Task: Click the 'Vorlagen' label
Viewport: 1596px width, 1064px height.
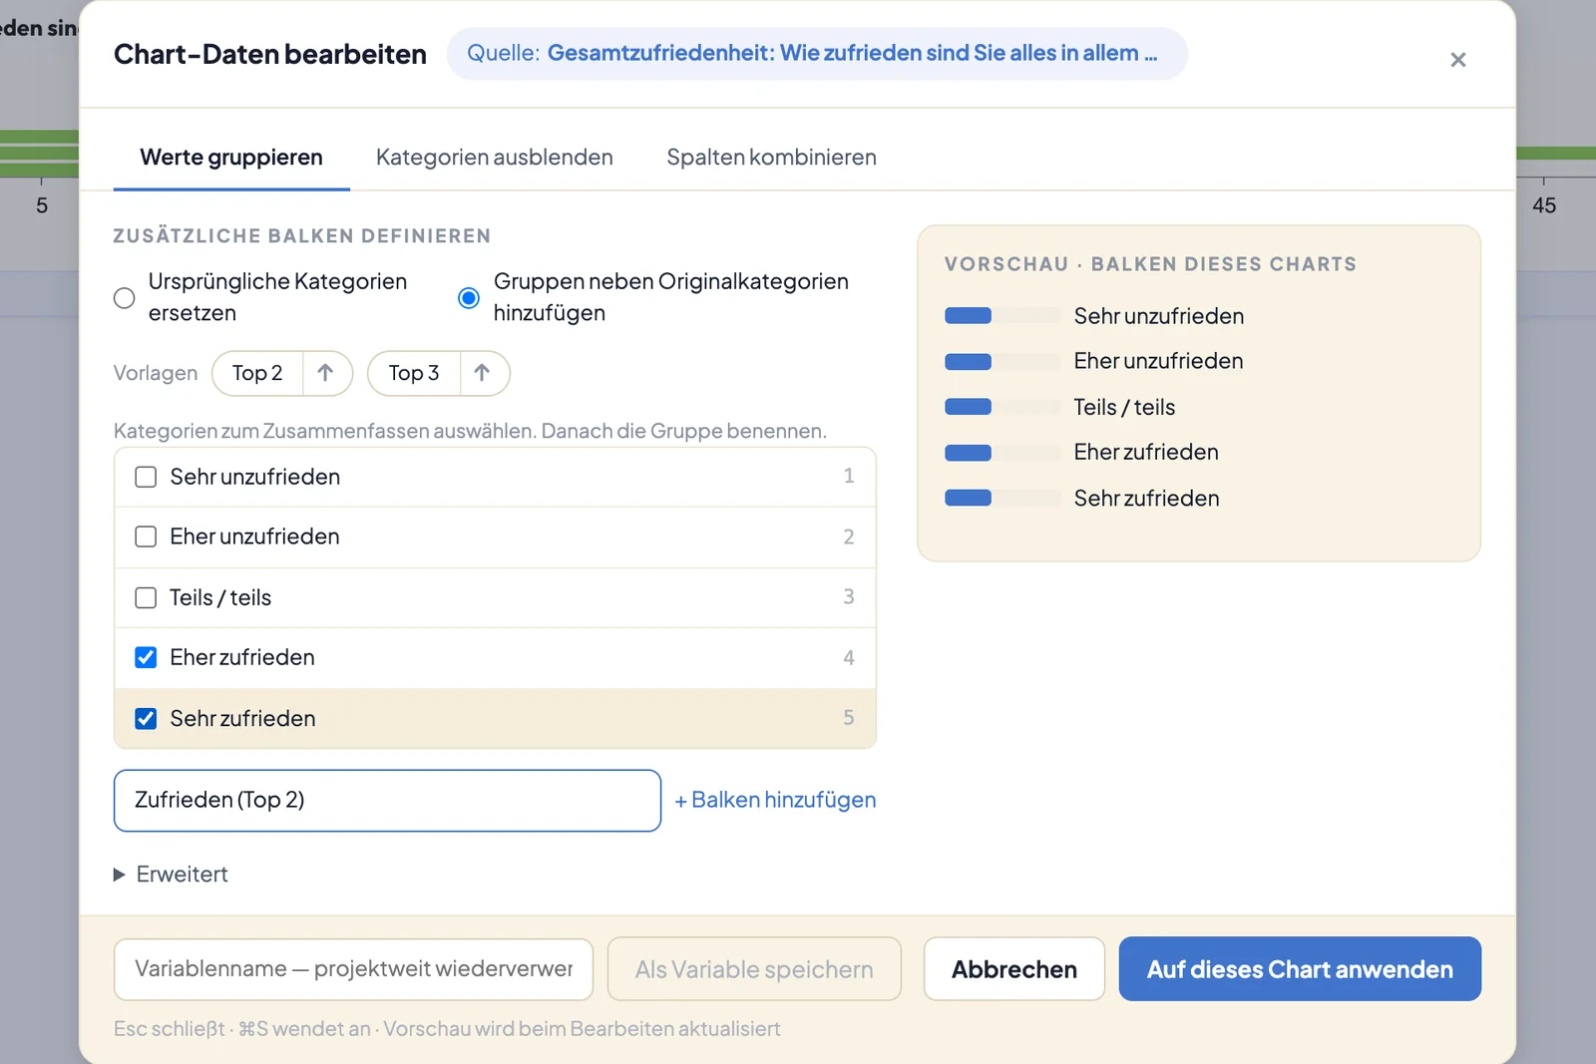Action: (156, 373)
